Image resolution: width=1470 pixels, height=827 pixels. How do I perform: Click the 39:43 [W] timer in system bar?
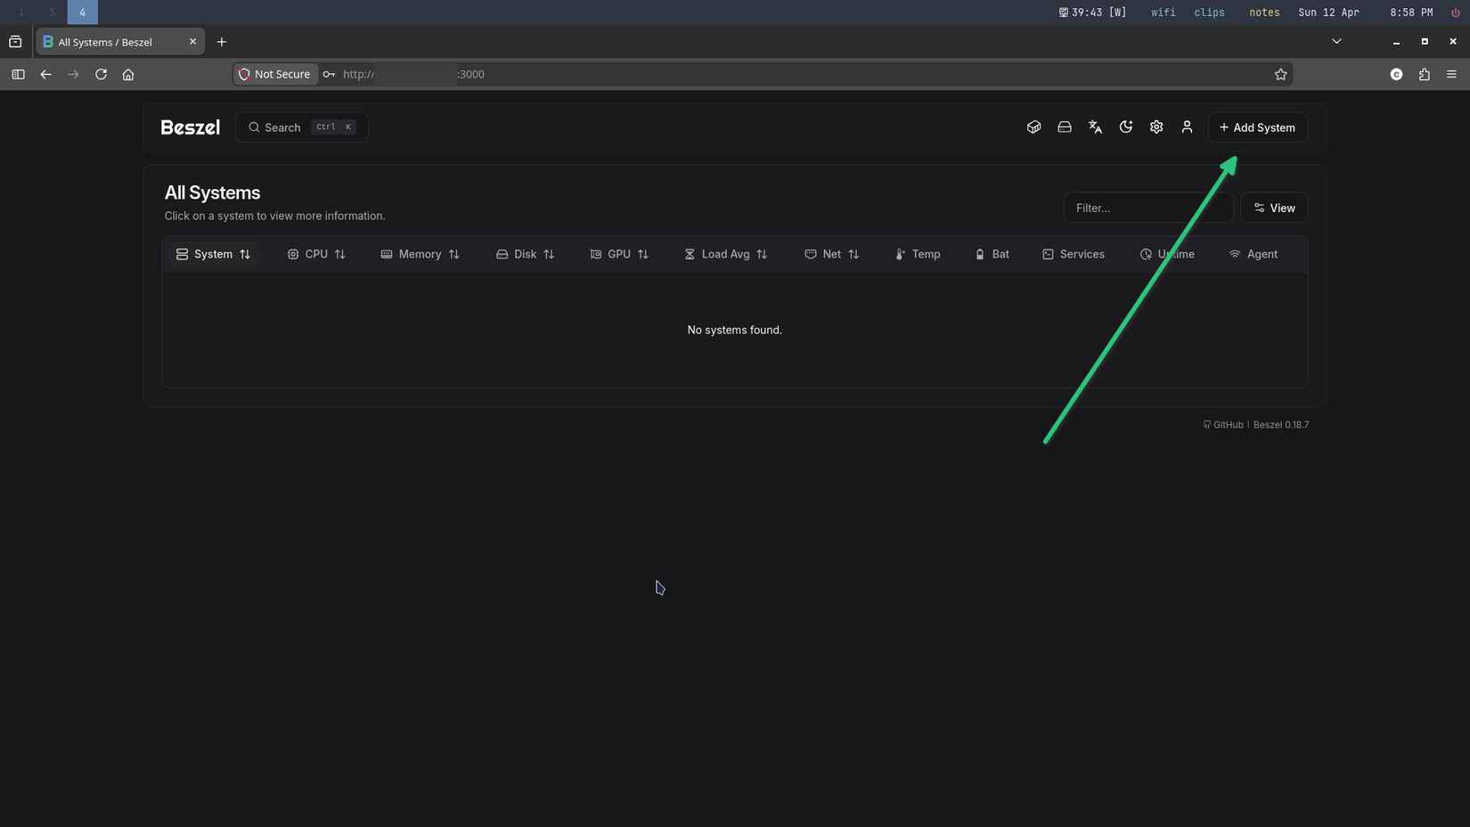click(1092, 12)
